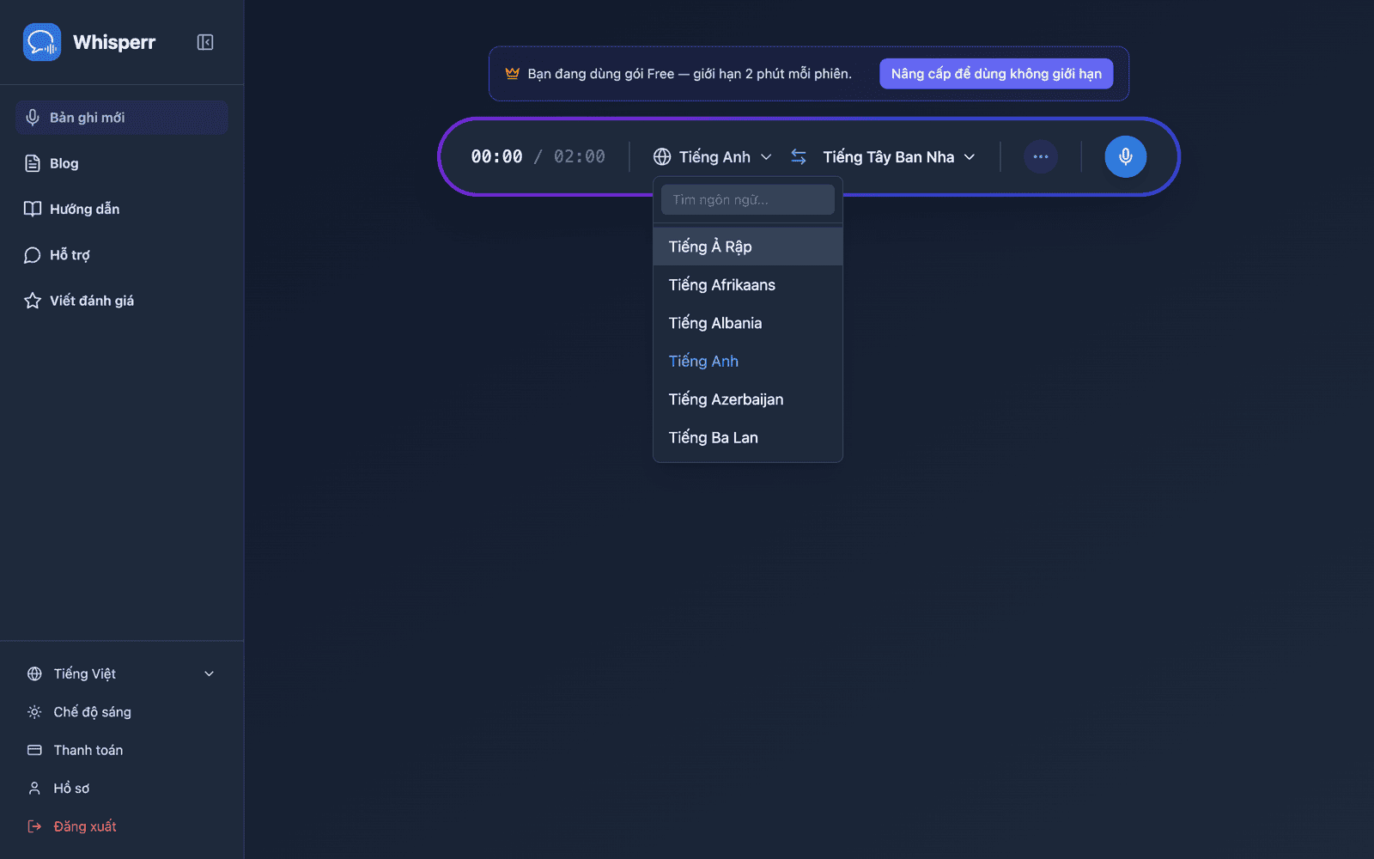Open Viết đánh giá review page

click(121, 301)
